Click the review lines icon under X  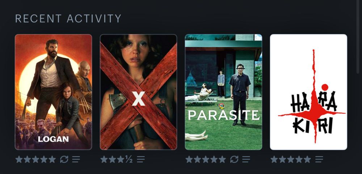click(140, 159)
